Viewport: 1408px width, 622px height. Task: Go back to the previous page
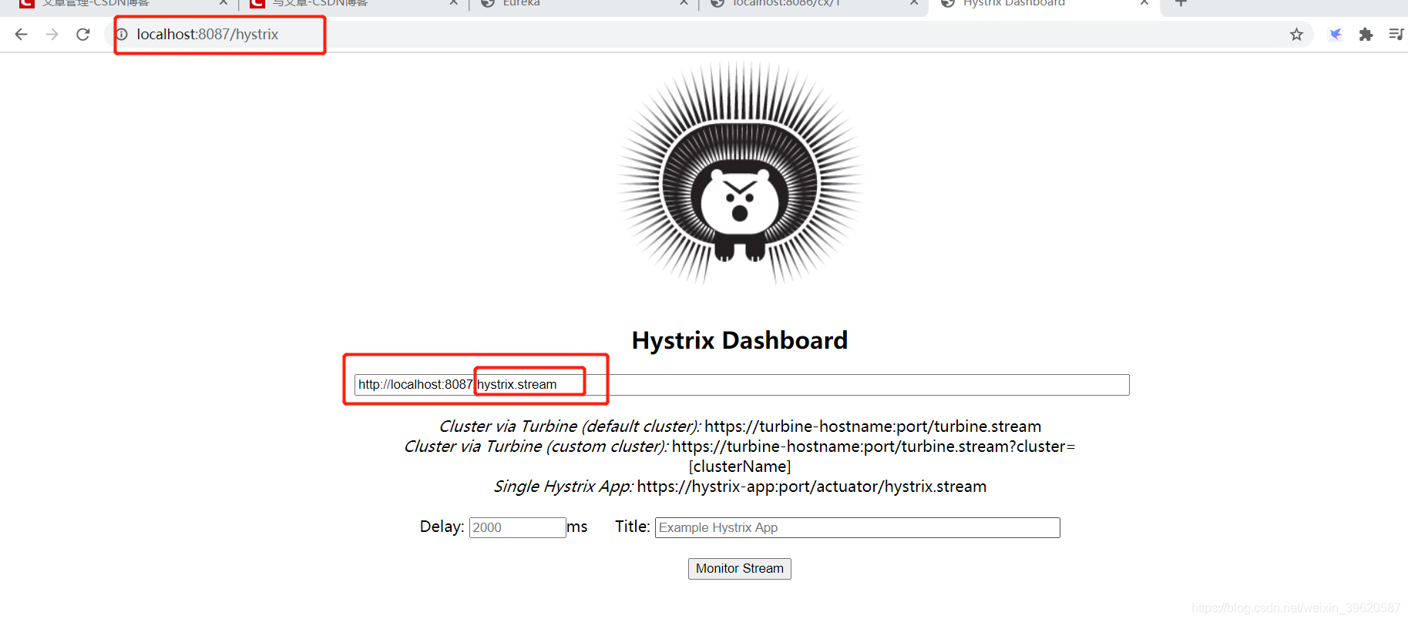tap(21, 34)
